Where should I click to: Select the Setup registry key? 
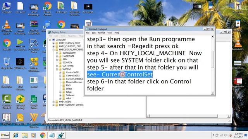(x=69, y=92)
